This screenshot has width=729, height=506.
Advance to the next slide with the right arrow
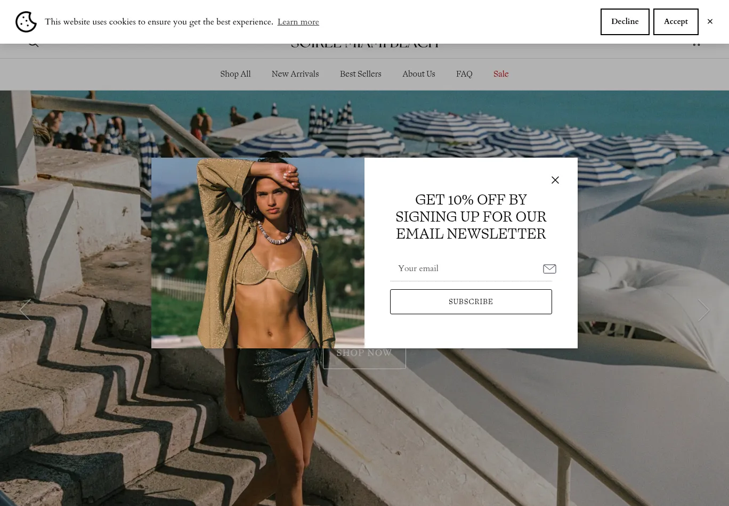click(x=703, y=310)
